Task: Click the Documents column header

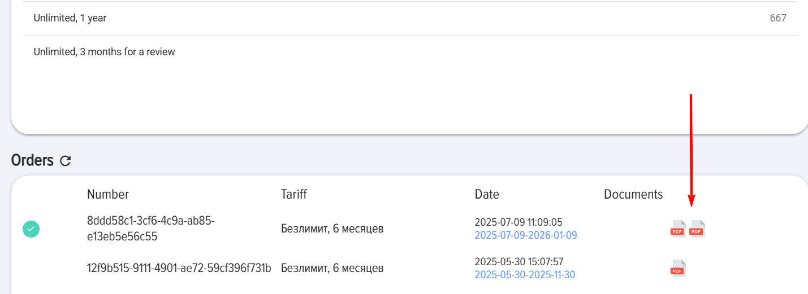Action: point(633,195)
